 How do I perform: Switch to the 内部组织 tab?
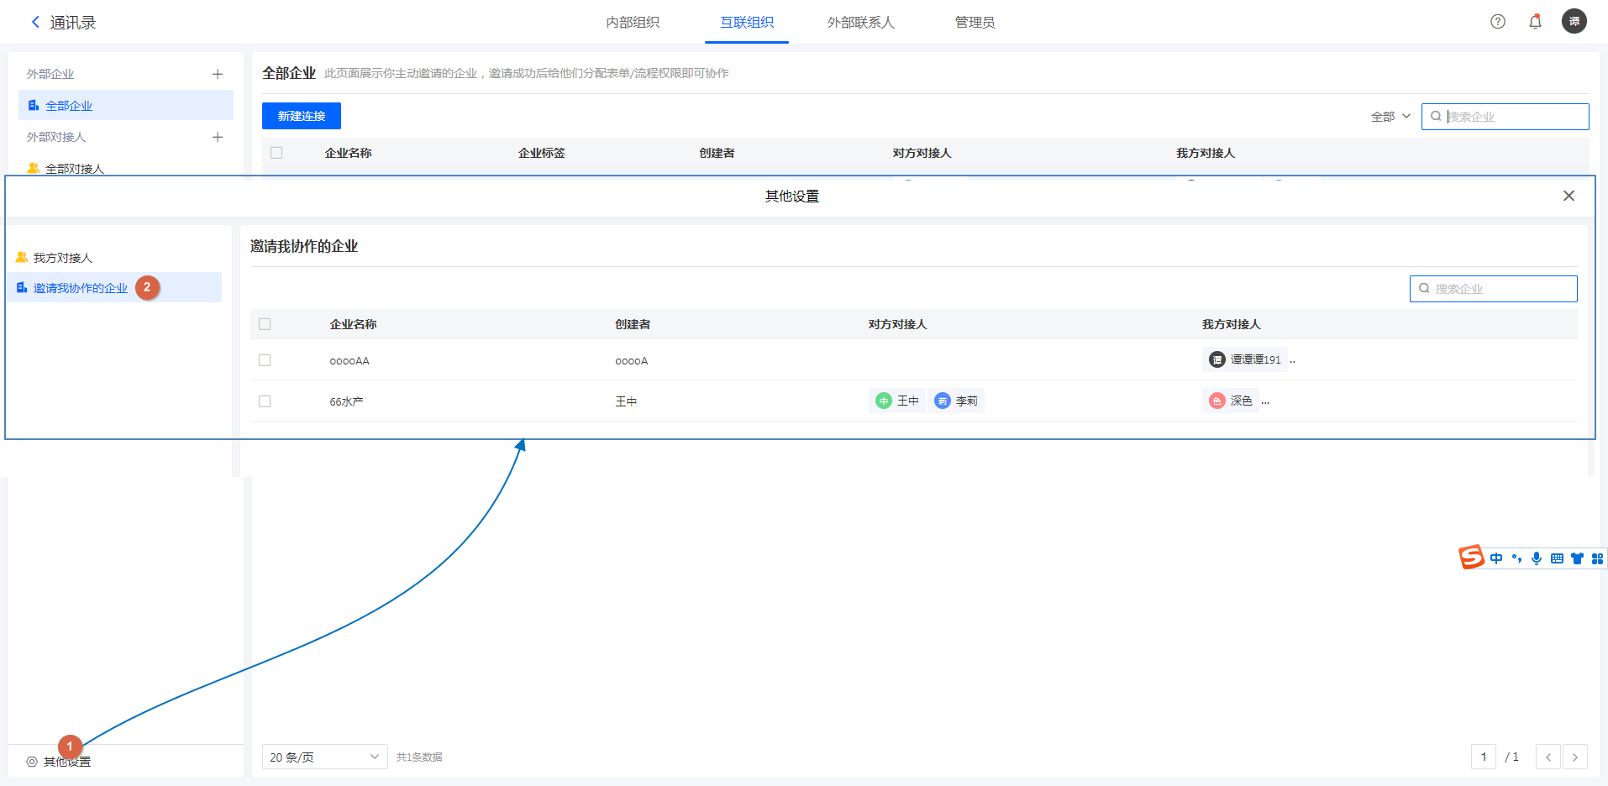(633, 23)
